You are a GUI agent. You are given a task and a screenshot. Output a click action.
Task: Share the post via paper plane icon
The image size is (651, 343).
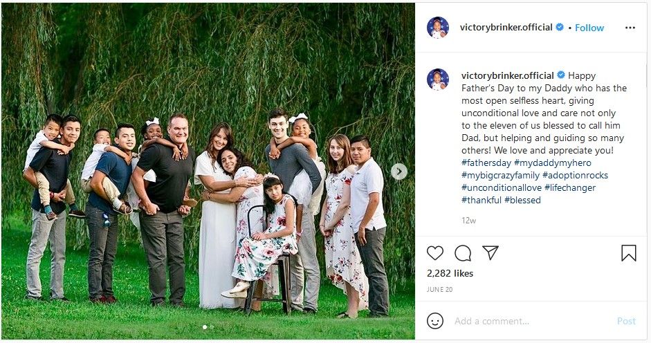[490, 252]
